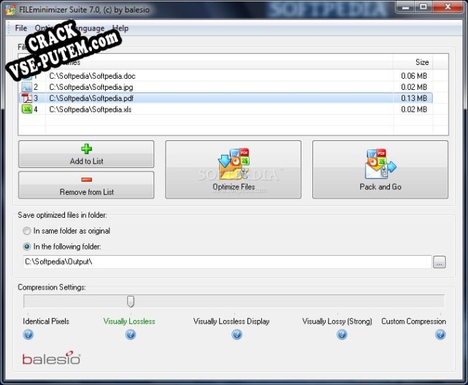The image size is (468, 385).
Task: Open the File menu
Action: point(21,28)
